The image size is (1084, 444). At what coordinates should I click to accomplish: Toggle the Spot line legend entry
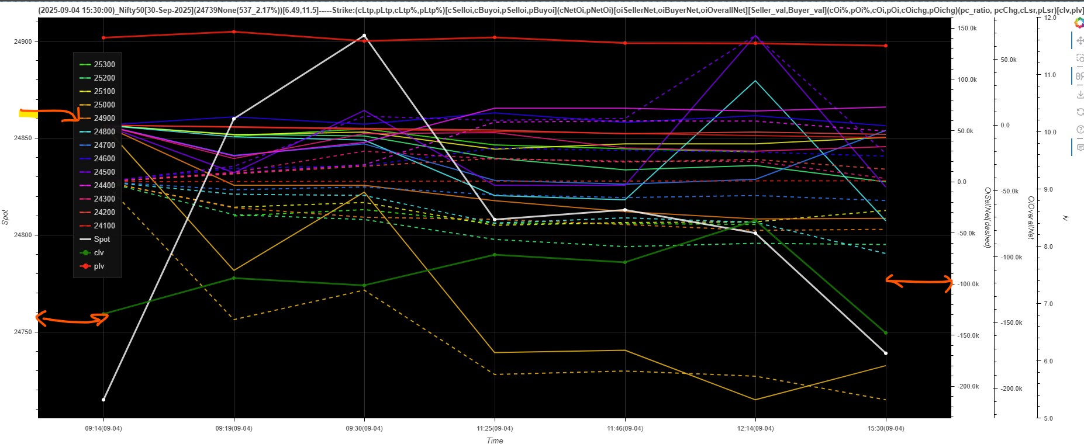click(x=102, y=239)
